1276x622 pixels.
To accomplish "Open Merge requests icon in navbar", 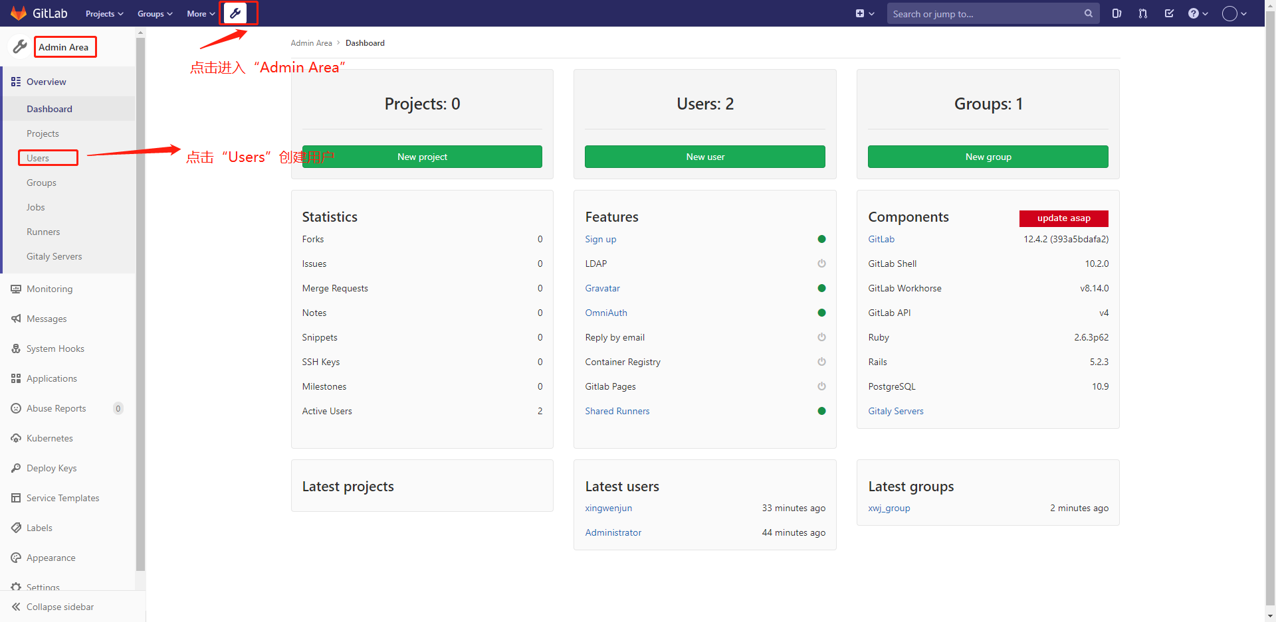I will coord(1143,13).
